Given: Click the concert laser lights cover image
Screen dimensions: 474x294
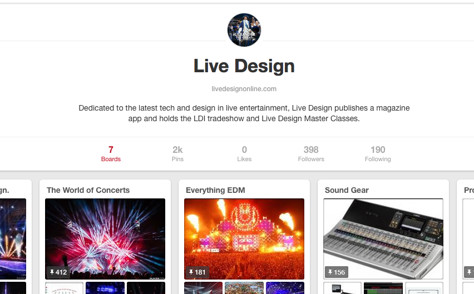Looking at the screenshot, I should tap(105, 239).
